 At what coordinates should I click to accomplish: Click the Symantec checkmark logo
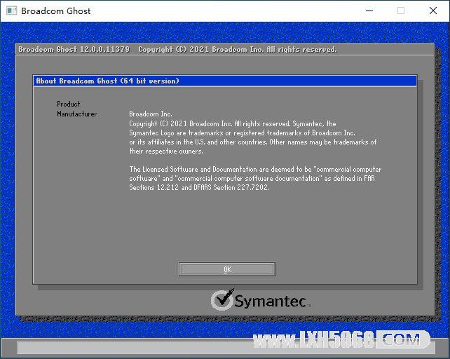click(x=221, y=300)
